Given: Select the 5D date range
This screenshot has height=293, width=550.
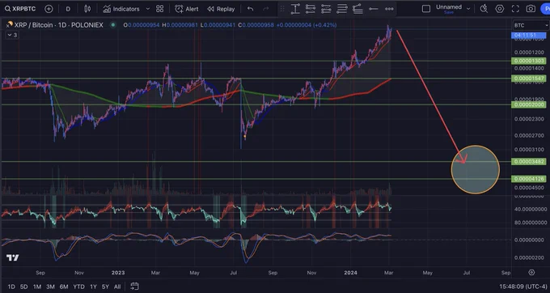Looking at the screenshot, I should 23,287.
